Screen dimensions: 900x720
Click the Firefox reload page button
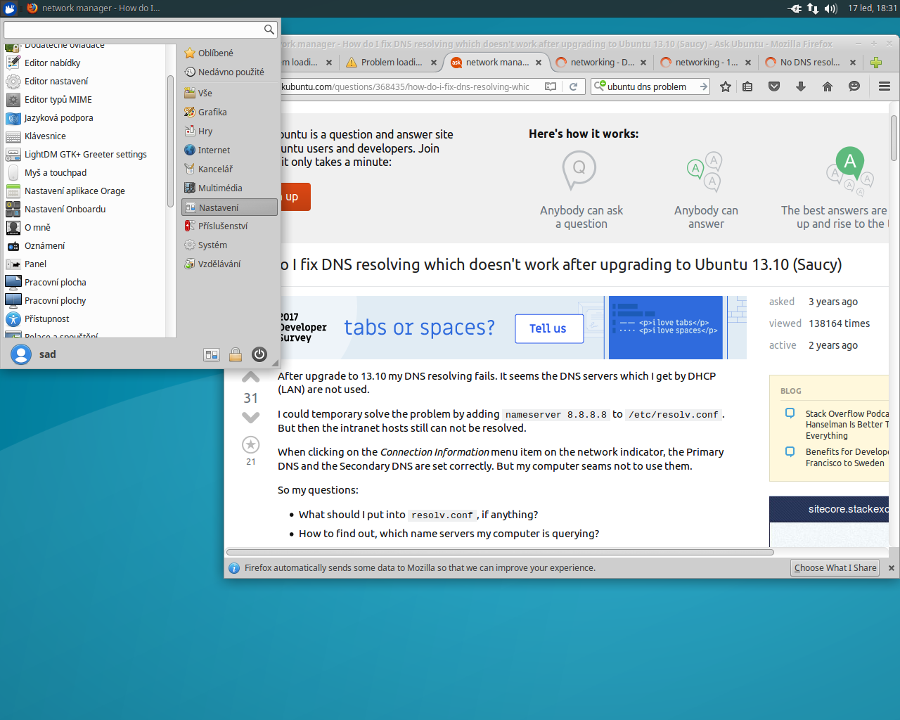(573, 86)
